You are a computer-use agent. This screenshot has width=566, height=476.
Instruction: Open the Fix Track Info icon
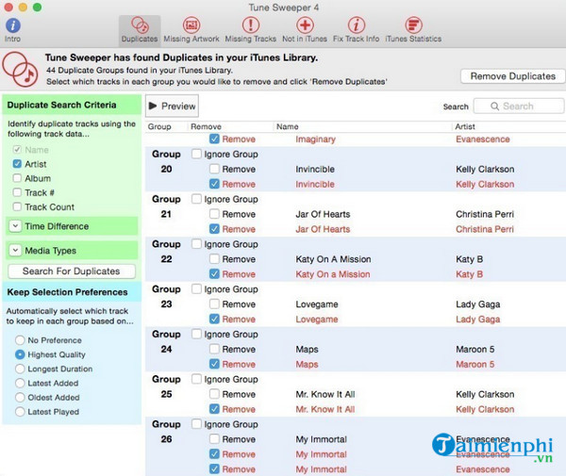coord(357,25)
